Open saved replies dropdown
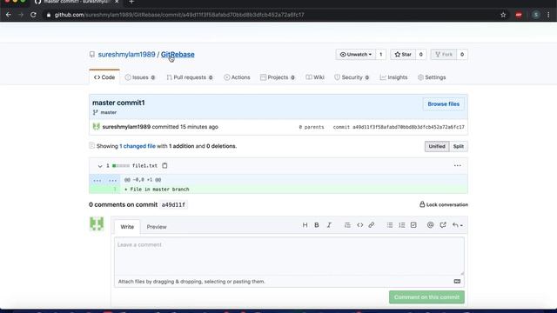This screenshot has width=557, height=313. click(457, 225)
